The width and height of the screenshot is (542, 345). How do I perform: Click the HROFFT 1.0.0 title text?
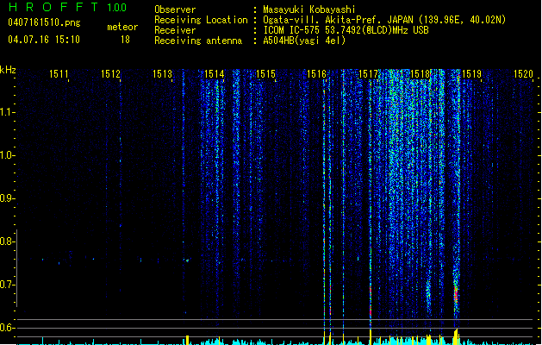(x=67, y=7)
